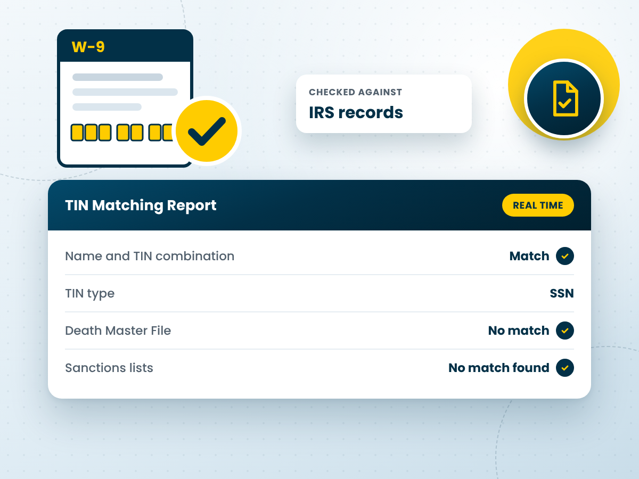Click the TIN Matching Report heading

[141, 205]
